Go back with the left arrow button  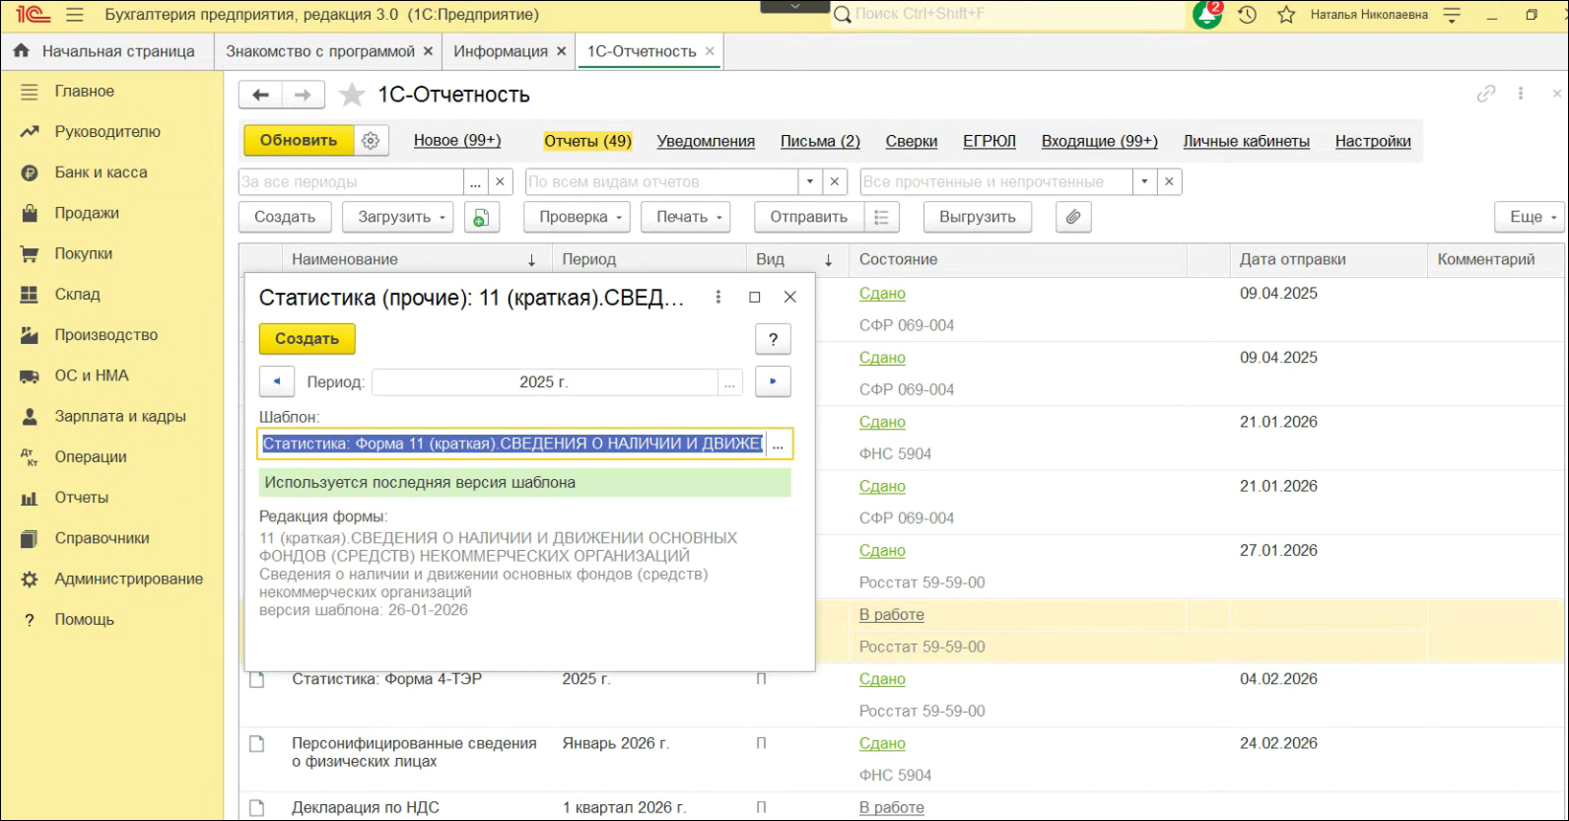click(260, 95)
